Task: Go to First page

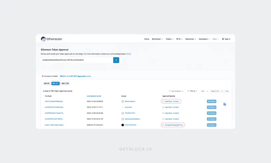Action: (203, 91)
